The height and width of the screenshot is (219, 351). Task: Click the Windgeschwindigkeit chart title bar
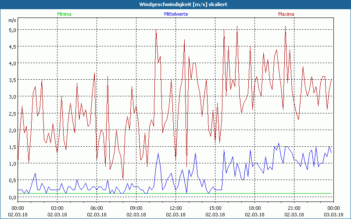[x=175, y=4]
